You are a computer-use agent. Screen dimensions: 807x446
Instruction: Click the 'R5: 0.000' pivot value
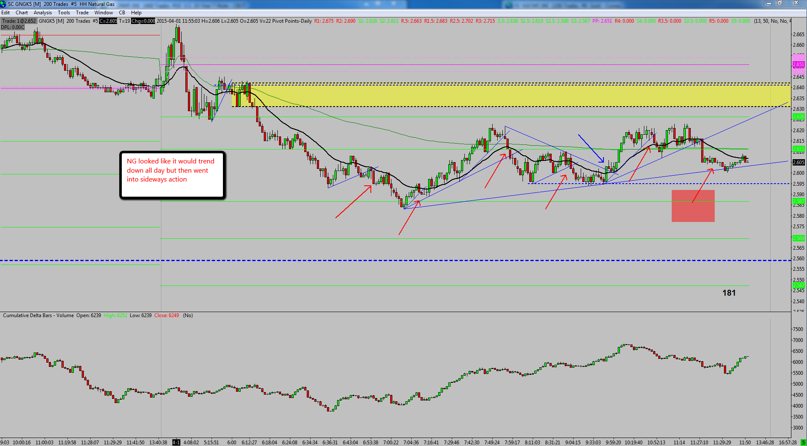tap(719, 21)
